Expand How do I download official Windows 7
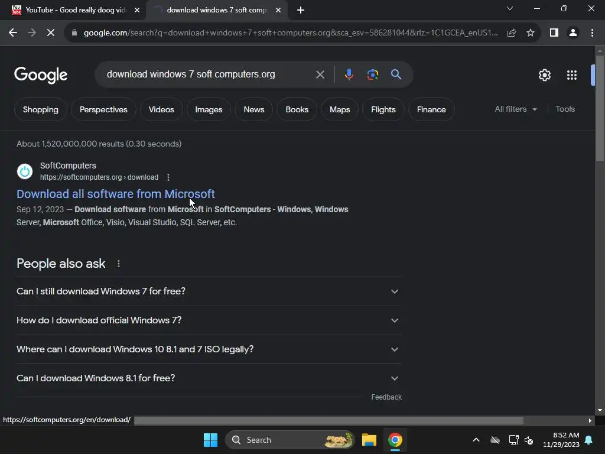The image size is (605, 454). [209, 320]
